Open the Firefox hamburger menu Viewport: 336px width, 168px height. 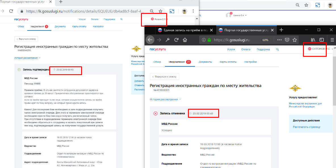(x=332, y=40)
